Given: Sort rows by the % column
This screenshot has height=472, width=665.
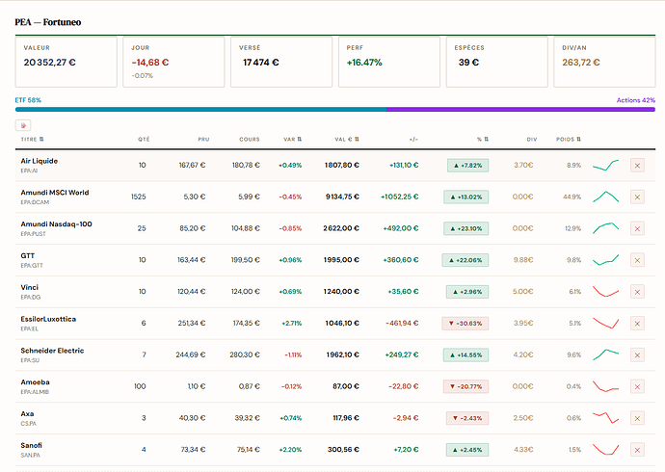Looking at the screenshot, I should (x=483, y=139).
